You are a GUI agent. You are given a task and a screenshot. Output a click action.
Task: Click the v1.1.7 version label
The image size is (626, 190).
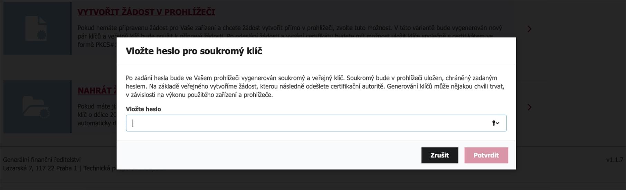[614, 160]
